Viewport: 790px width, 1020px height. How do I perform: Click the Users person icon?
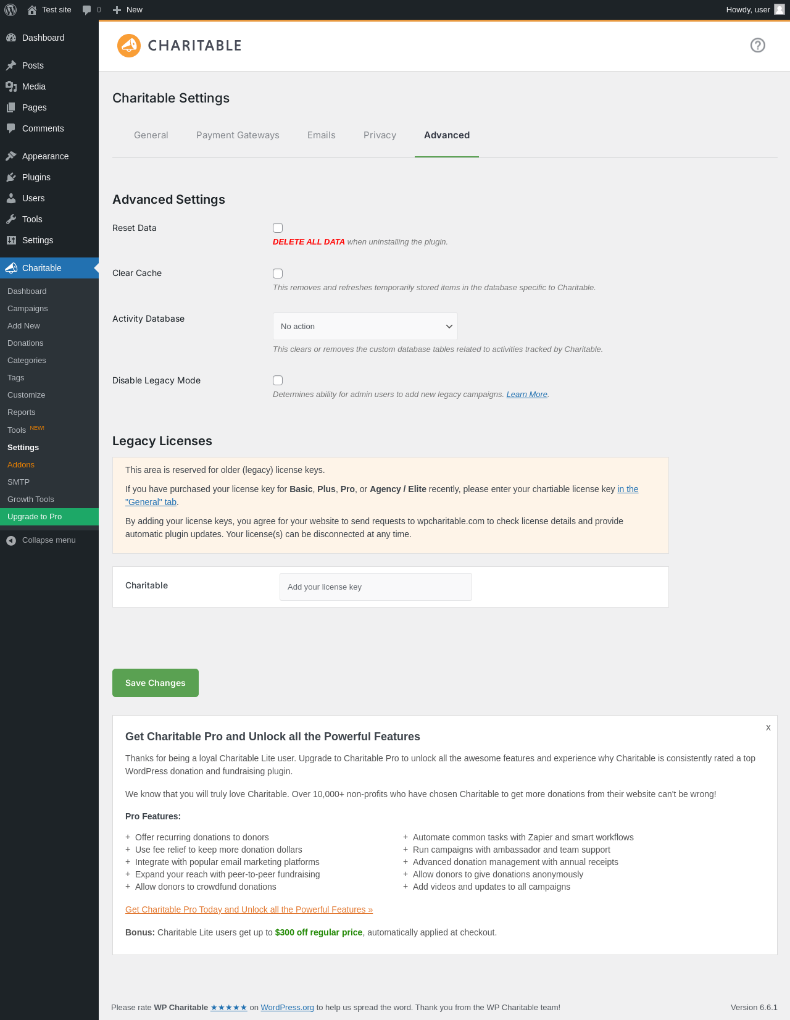point(11,198)
